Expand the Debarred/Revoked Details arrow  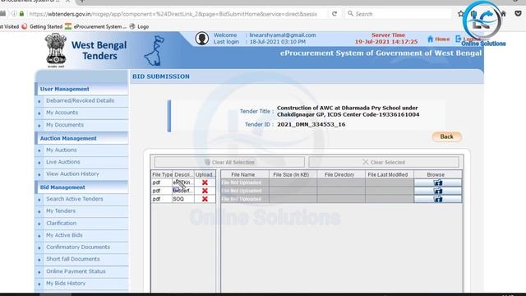[x=39, y=101]
